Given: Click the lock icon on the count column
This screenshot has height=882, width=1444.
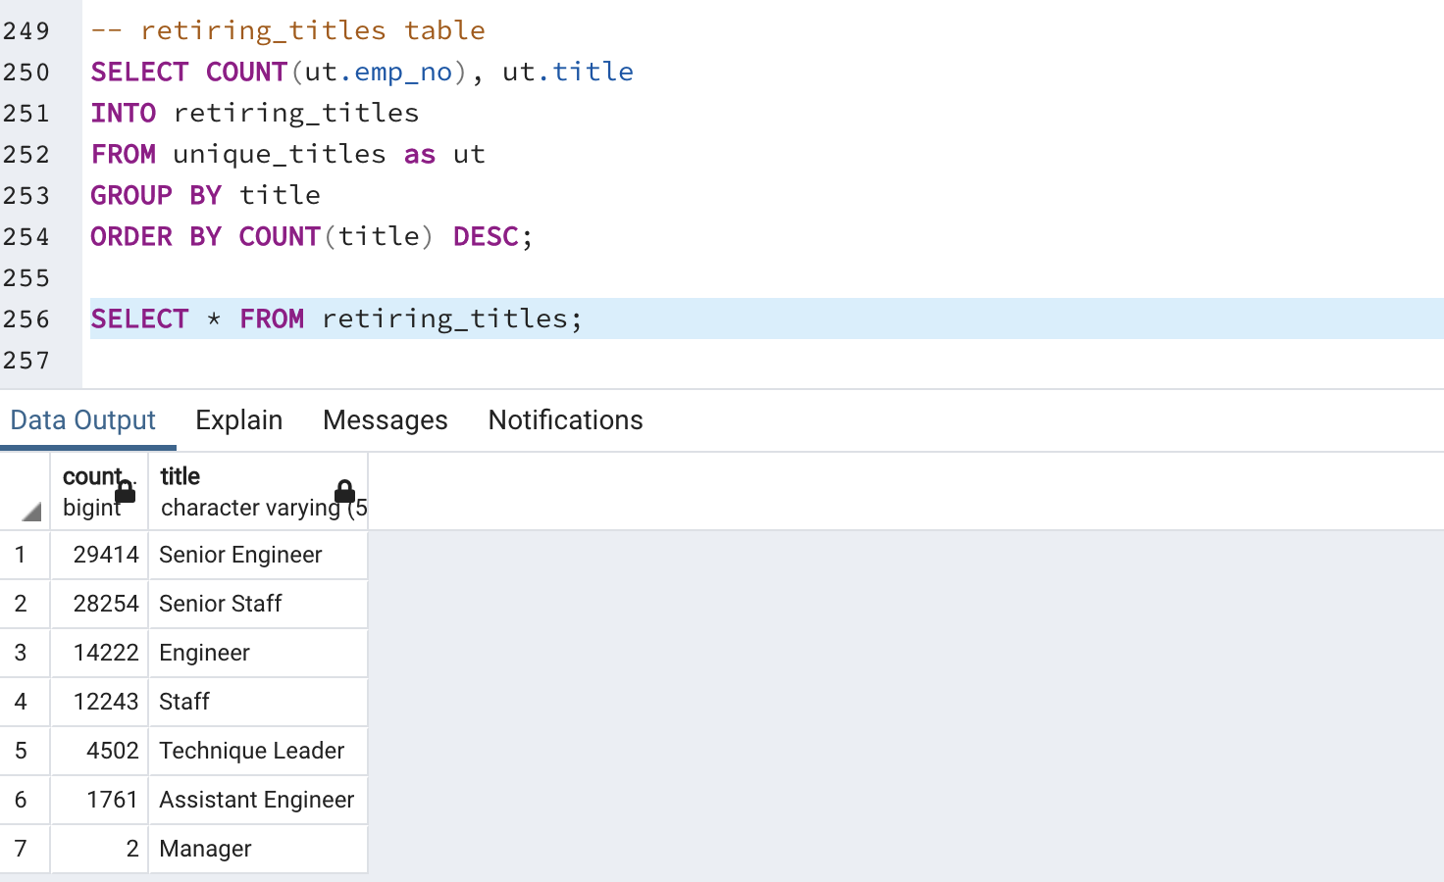Looking at the screenshot, I should (x=126, y=492).
